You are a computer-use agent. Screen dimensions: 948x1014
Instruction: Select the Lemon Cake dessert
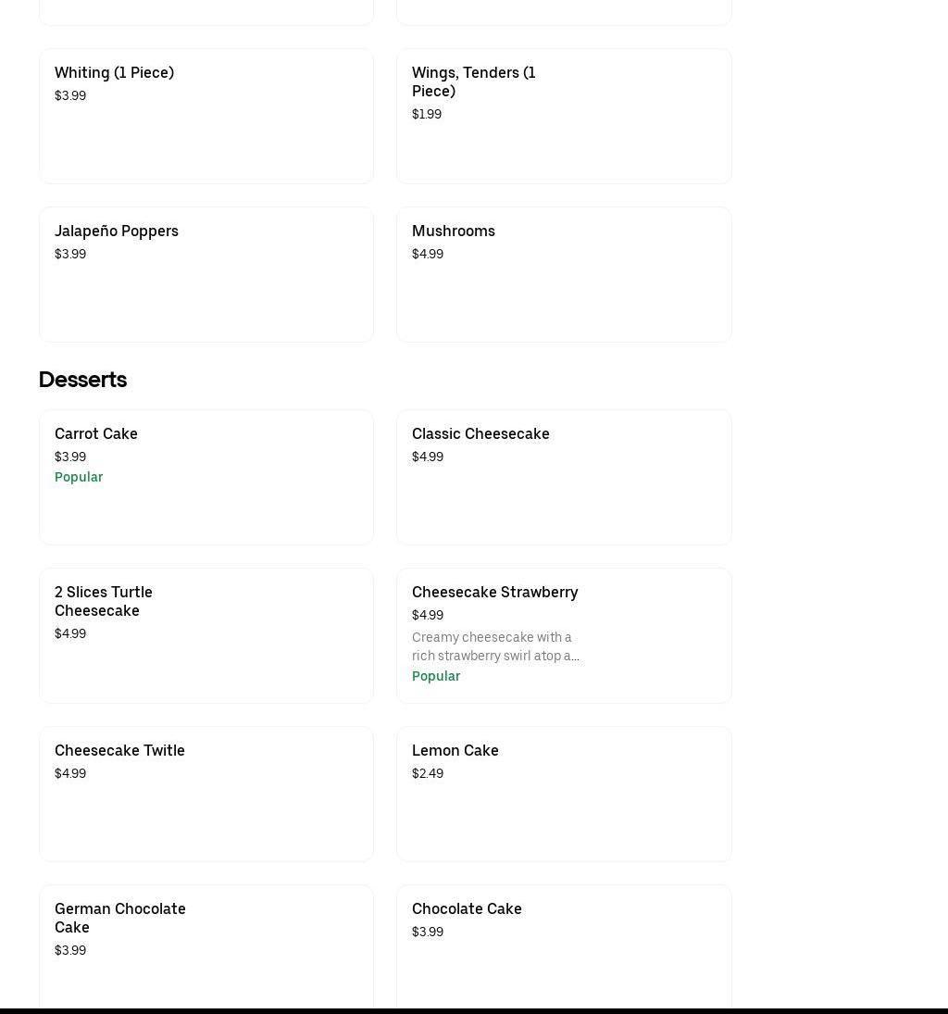pos(564,795)
